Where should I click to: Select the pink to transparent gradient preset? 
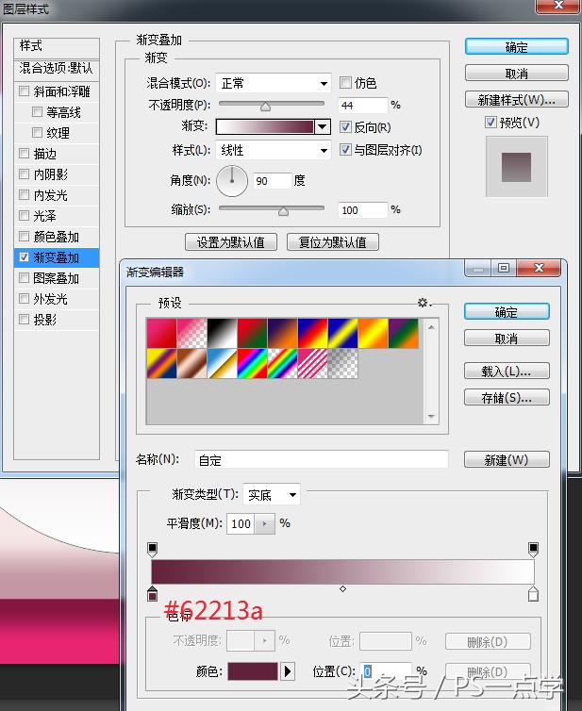click(x=191, y=333)
